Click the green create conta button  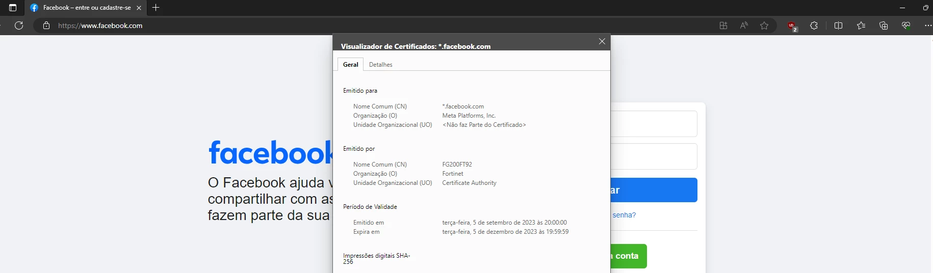pos(629,256)
